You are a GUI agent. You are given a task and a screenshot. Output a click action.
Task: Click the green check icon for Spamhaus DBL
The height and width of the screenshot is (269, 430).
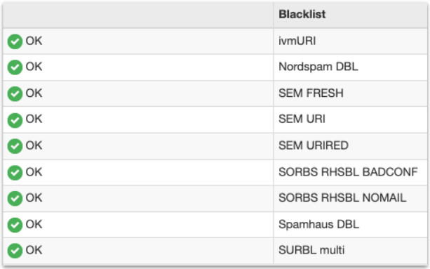[15, 225]
